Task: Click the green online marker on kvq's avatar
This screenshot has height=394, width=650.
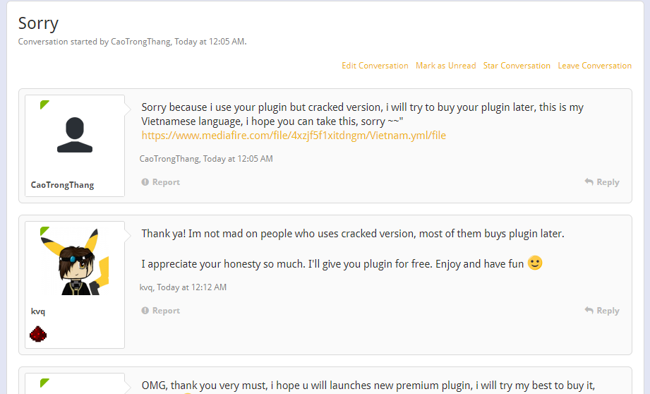Action: click(44, 231)
